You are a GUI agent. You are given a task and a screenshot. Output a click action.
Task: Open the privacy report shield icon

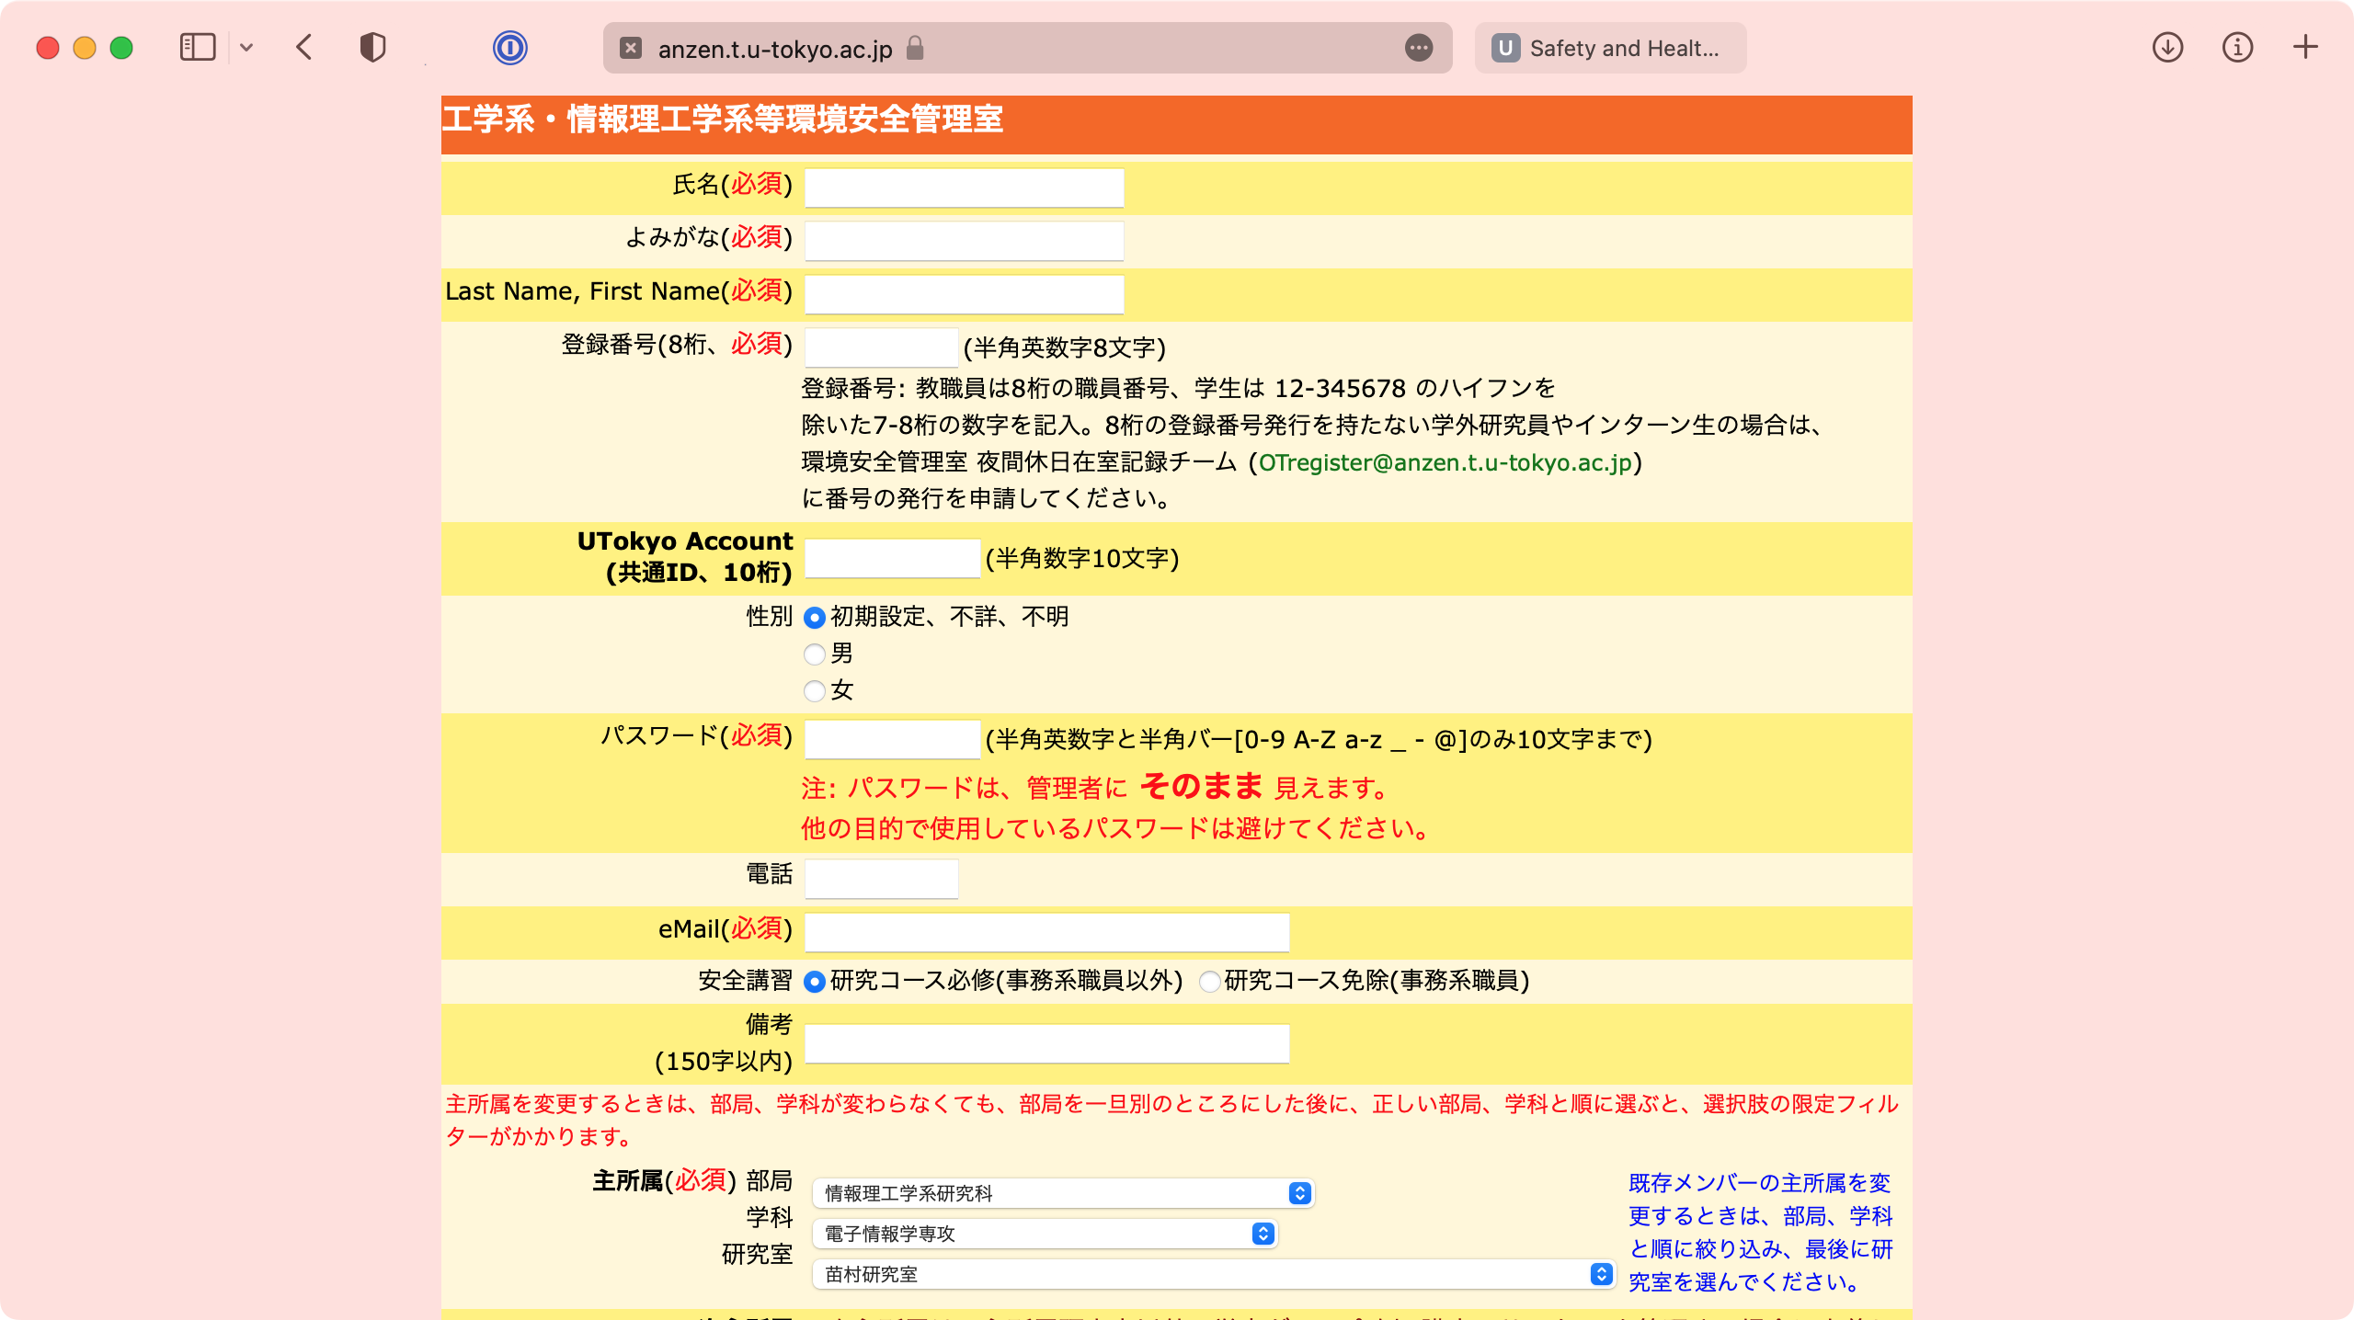tap(372, 48)
